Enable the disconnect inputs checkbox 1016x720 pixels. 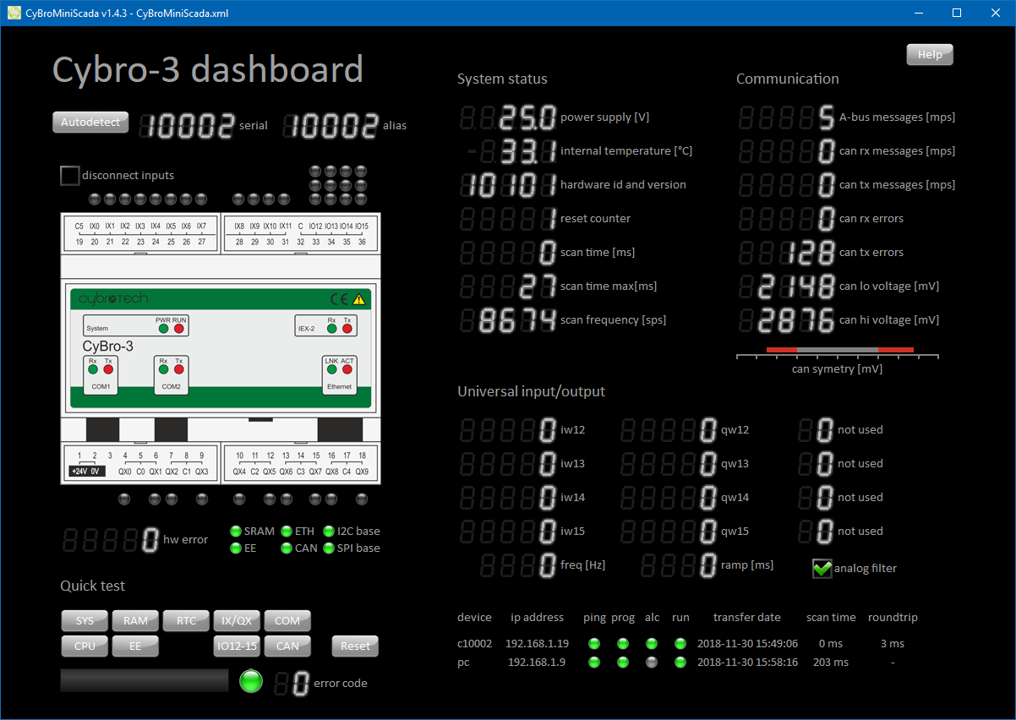click(x=69, y=176)
